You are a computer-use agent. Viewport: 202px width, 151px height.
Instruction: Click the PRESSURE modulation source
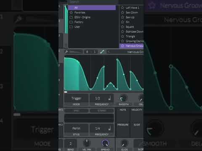click(x=123, y=125)
